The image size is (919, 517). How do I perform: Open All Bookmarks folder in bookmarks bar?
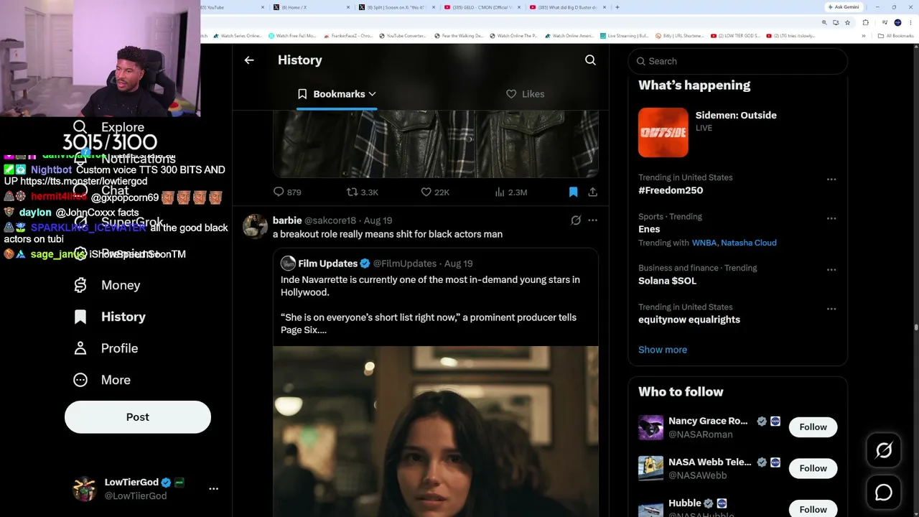pos(896,36)
